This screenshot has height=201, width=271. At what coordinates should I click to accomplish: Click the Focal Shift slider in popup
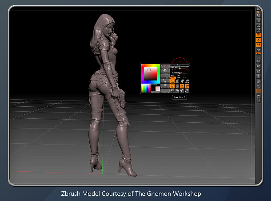(180, 68)
